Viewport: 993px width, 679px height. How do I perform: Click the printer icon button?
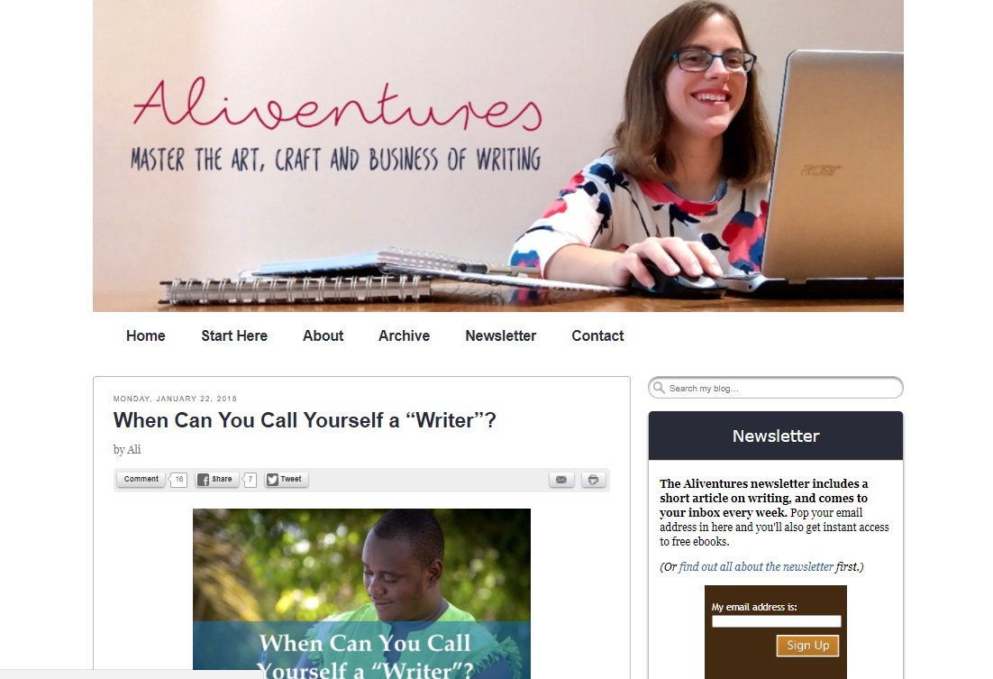click(x=594, y=480)
